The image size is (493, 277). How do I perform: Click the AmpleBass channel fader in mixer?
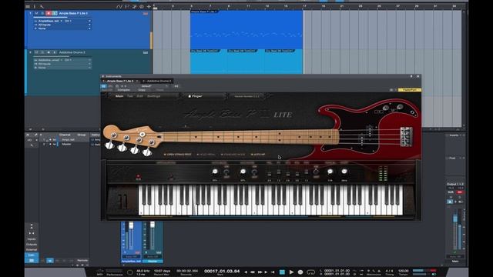point(131,225)
